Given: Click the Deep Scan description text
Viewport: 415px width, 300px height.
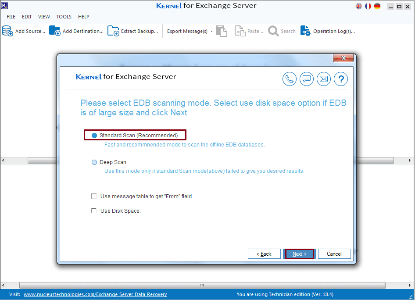Looking at the screenshot, I should (x=204, y=171).
